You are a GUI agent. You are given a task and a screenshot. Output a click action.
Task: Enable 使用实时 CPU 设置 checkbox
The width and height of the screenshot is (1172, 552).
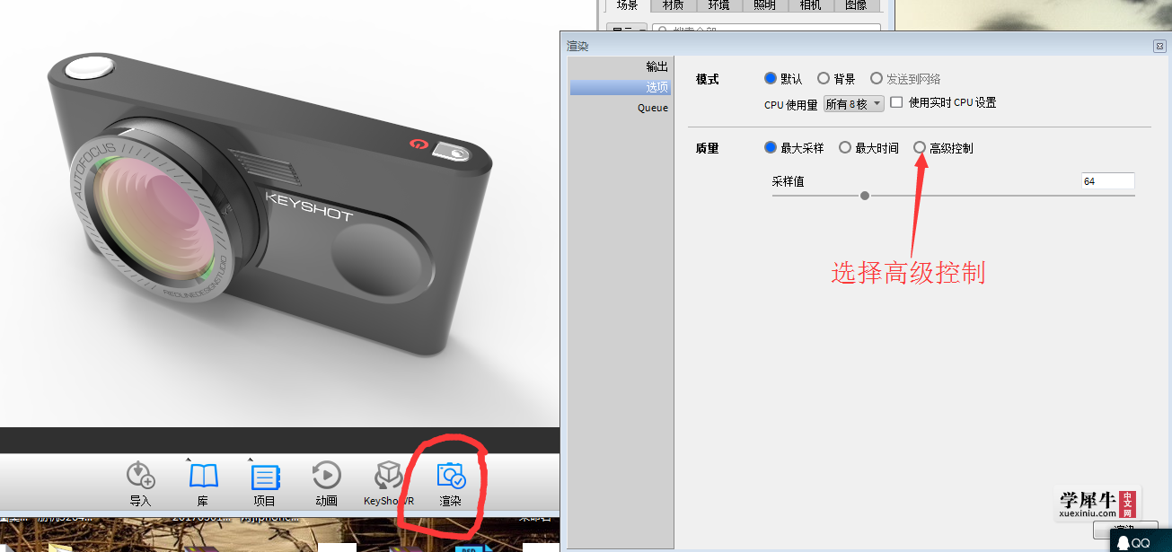[896, 102]
